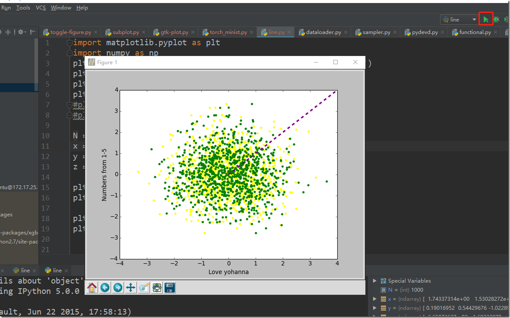Collapse the fold marker on line 1
Viewport: 510px width, 318px height.
[69, 43]
